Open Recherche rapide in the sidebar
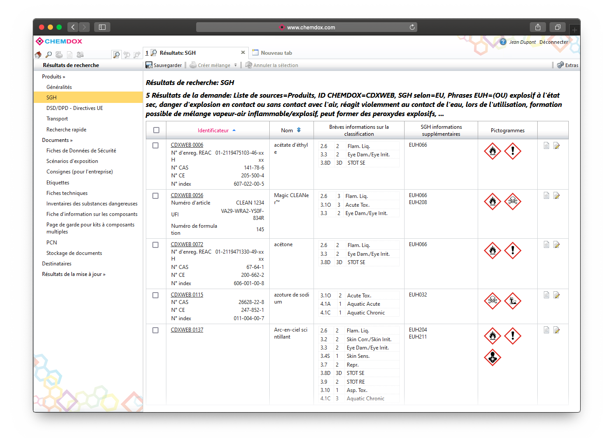 click(67, 130)
